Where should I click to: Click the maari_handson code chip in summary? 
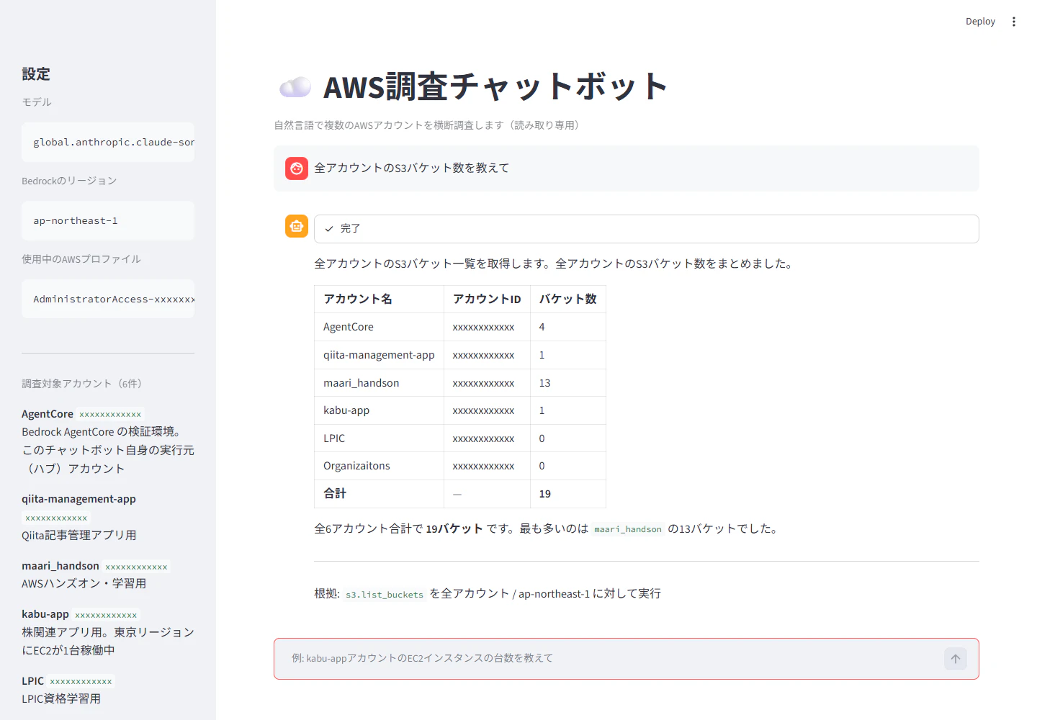[628, 529]
